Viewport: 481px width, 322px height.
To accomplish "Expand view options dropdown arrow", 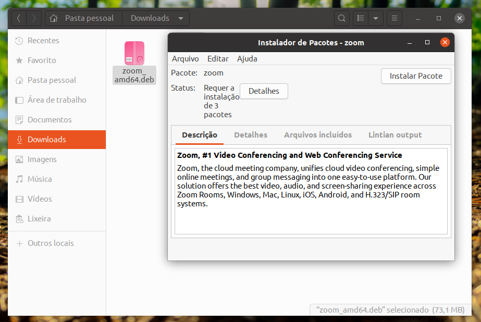I will tap(376, 18).
